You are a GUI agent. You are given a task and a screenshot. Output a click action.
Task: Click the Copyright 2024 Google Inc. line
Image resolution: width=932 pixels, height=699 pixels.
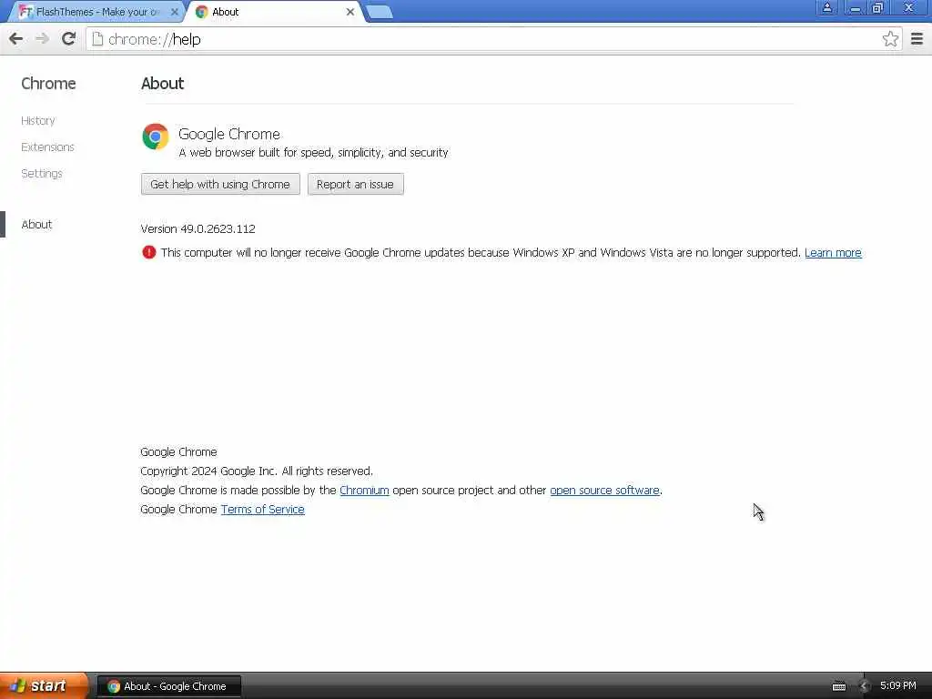[257, 471]
